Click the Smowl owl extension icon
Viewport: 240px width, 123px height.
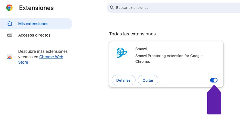click(x=122, y=53)
